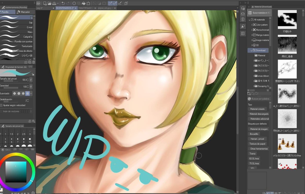
Task: Choose the Saji pen brush
Action: point(16,22)
